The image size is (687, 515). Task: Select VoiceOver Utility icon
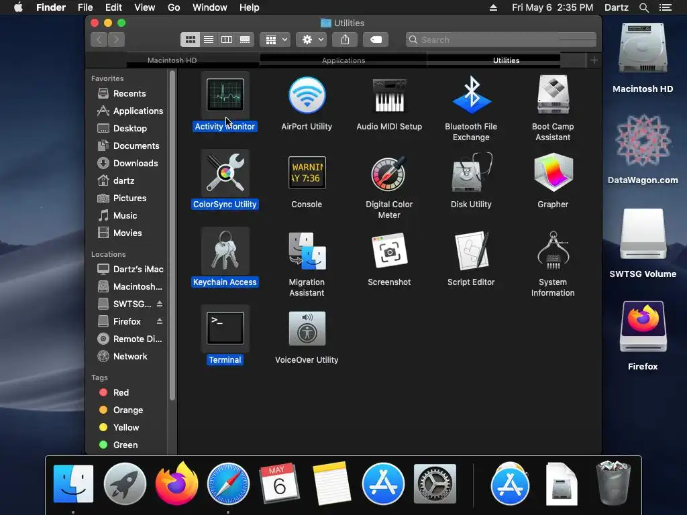307,328
